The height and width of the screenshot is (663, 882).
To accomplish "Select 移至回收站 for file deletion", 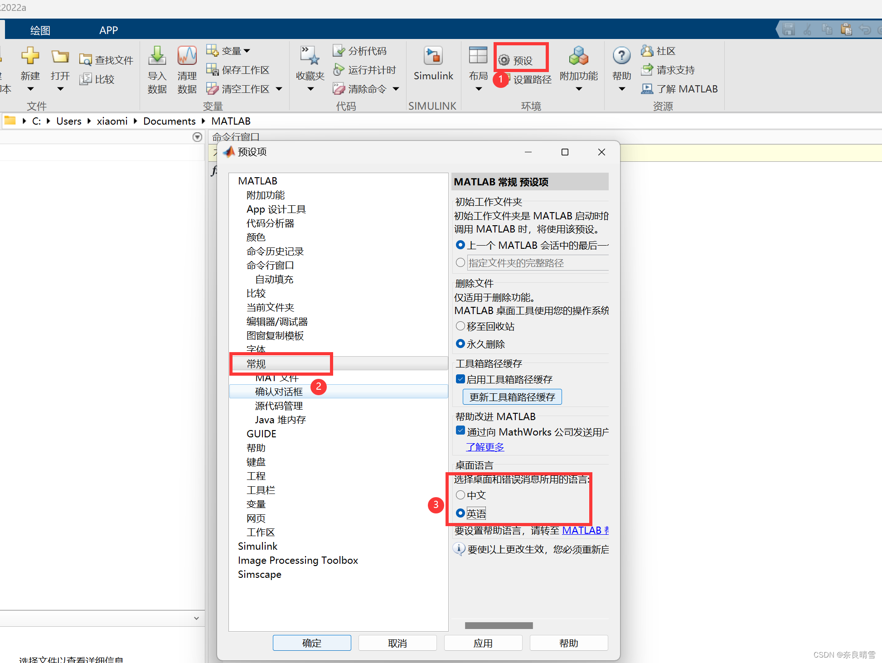I will click(x=460, y=326).
